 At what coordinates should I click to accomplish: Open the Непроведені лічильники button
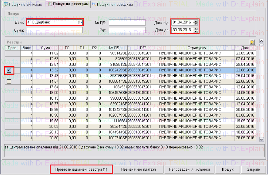[x=189, y=169]
